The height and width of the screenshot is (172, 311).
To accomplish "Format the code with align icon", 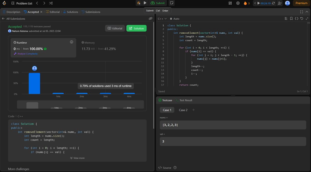I will coord(286,18).
